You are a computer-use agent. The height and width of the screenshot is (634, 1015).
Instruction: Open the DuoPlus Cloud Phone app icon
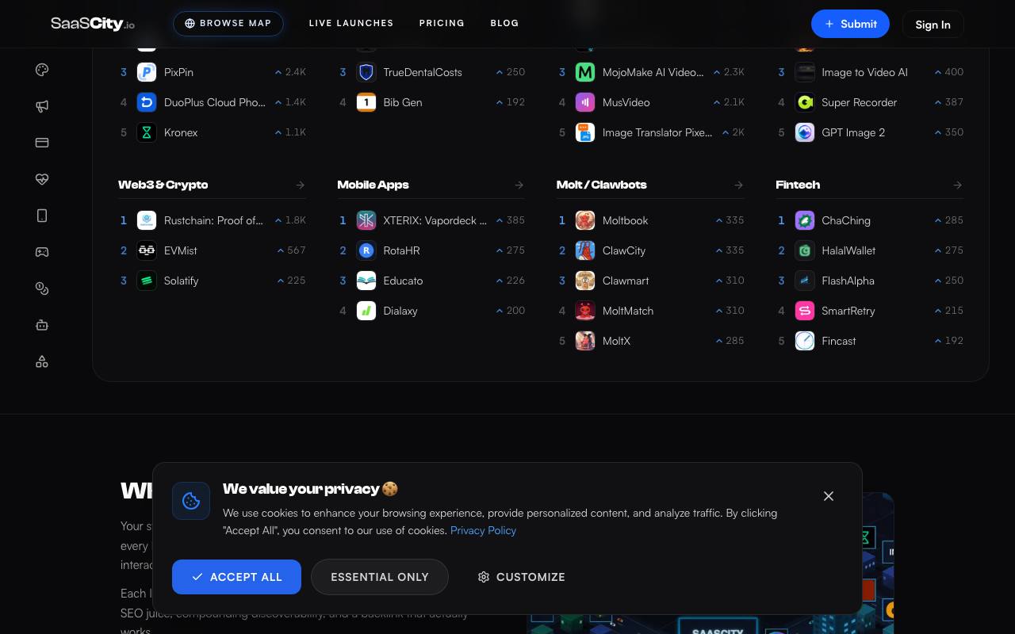pyautogui.click(x=147, y=102)
